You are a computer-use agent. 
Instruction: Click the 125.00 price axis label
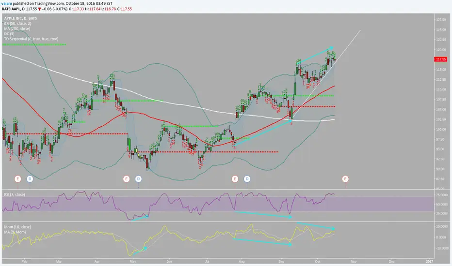coord(441,30)
